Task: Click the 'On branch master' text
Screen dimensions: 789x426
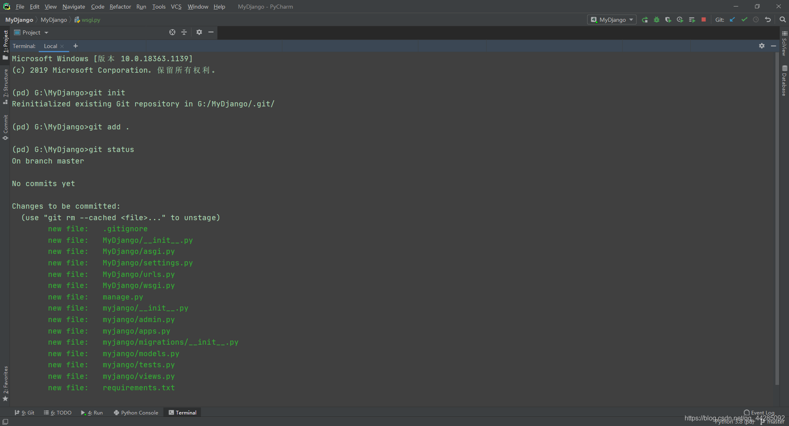Action: pos(48,161)
